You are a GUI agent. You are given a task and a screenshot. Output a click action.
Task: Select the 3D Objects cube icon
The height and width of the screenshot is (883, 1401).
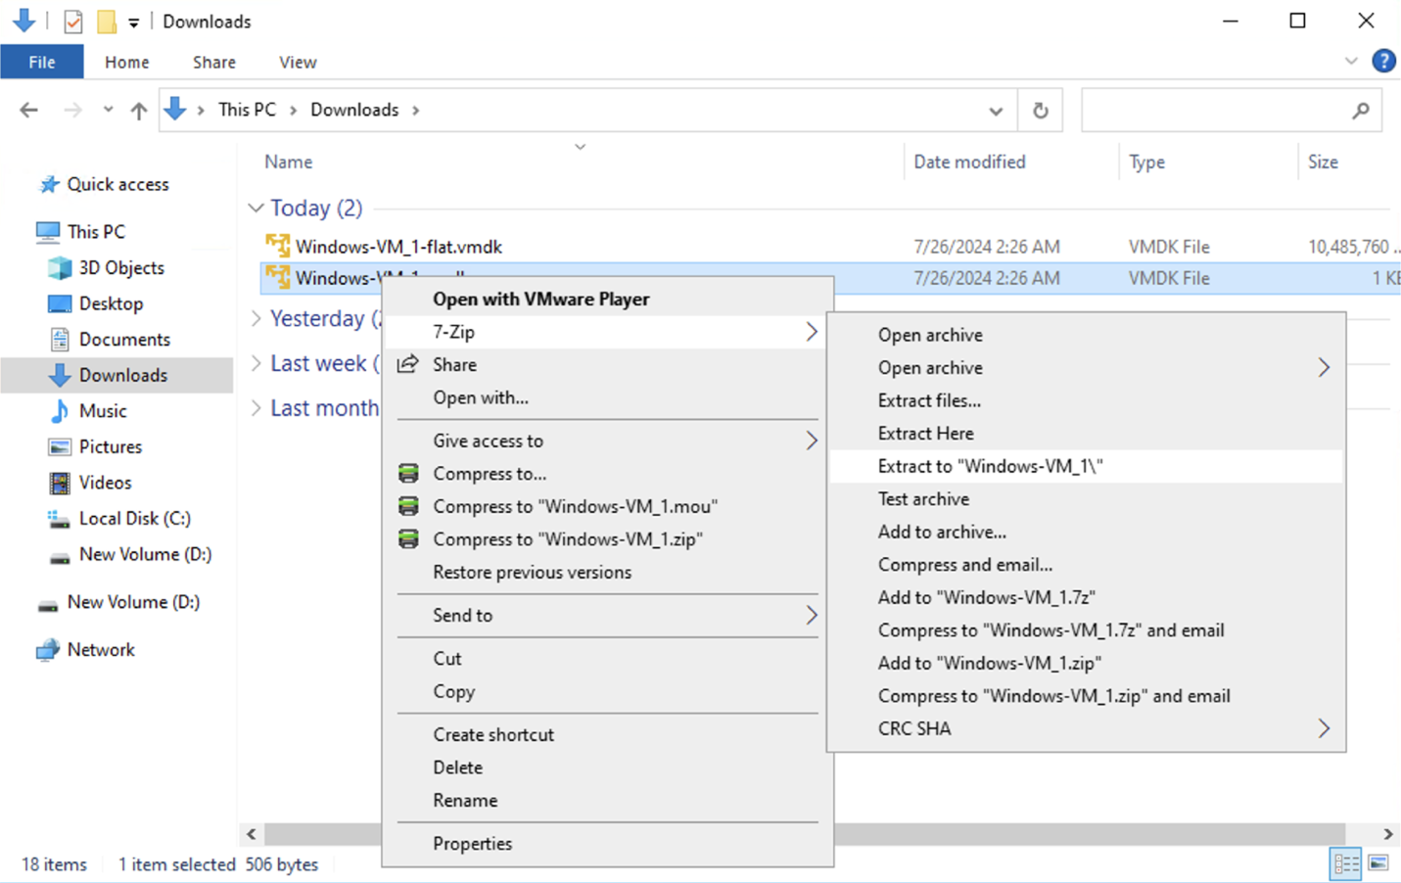pos(60,267)
